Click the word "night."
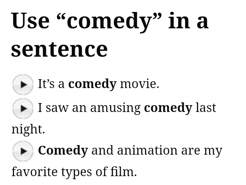The image size is (246, 185). pyautogui.click(x=28, y=129)
